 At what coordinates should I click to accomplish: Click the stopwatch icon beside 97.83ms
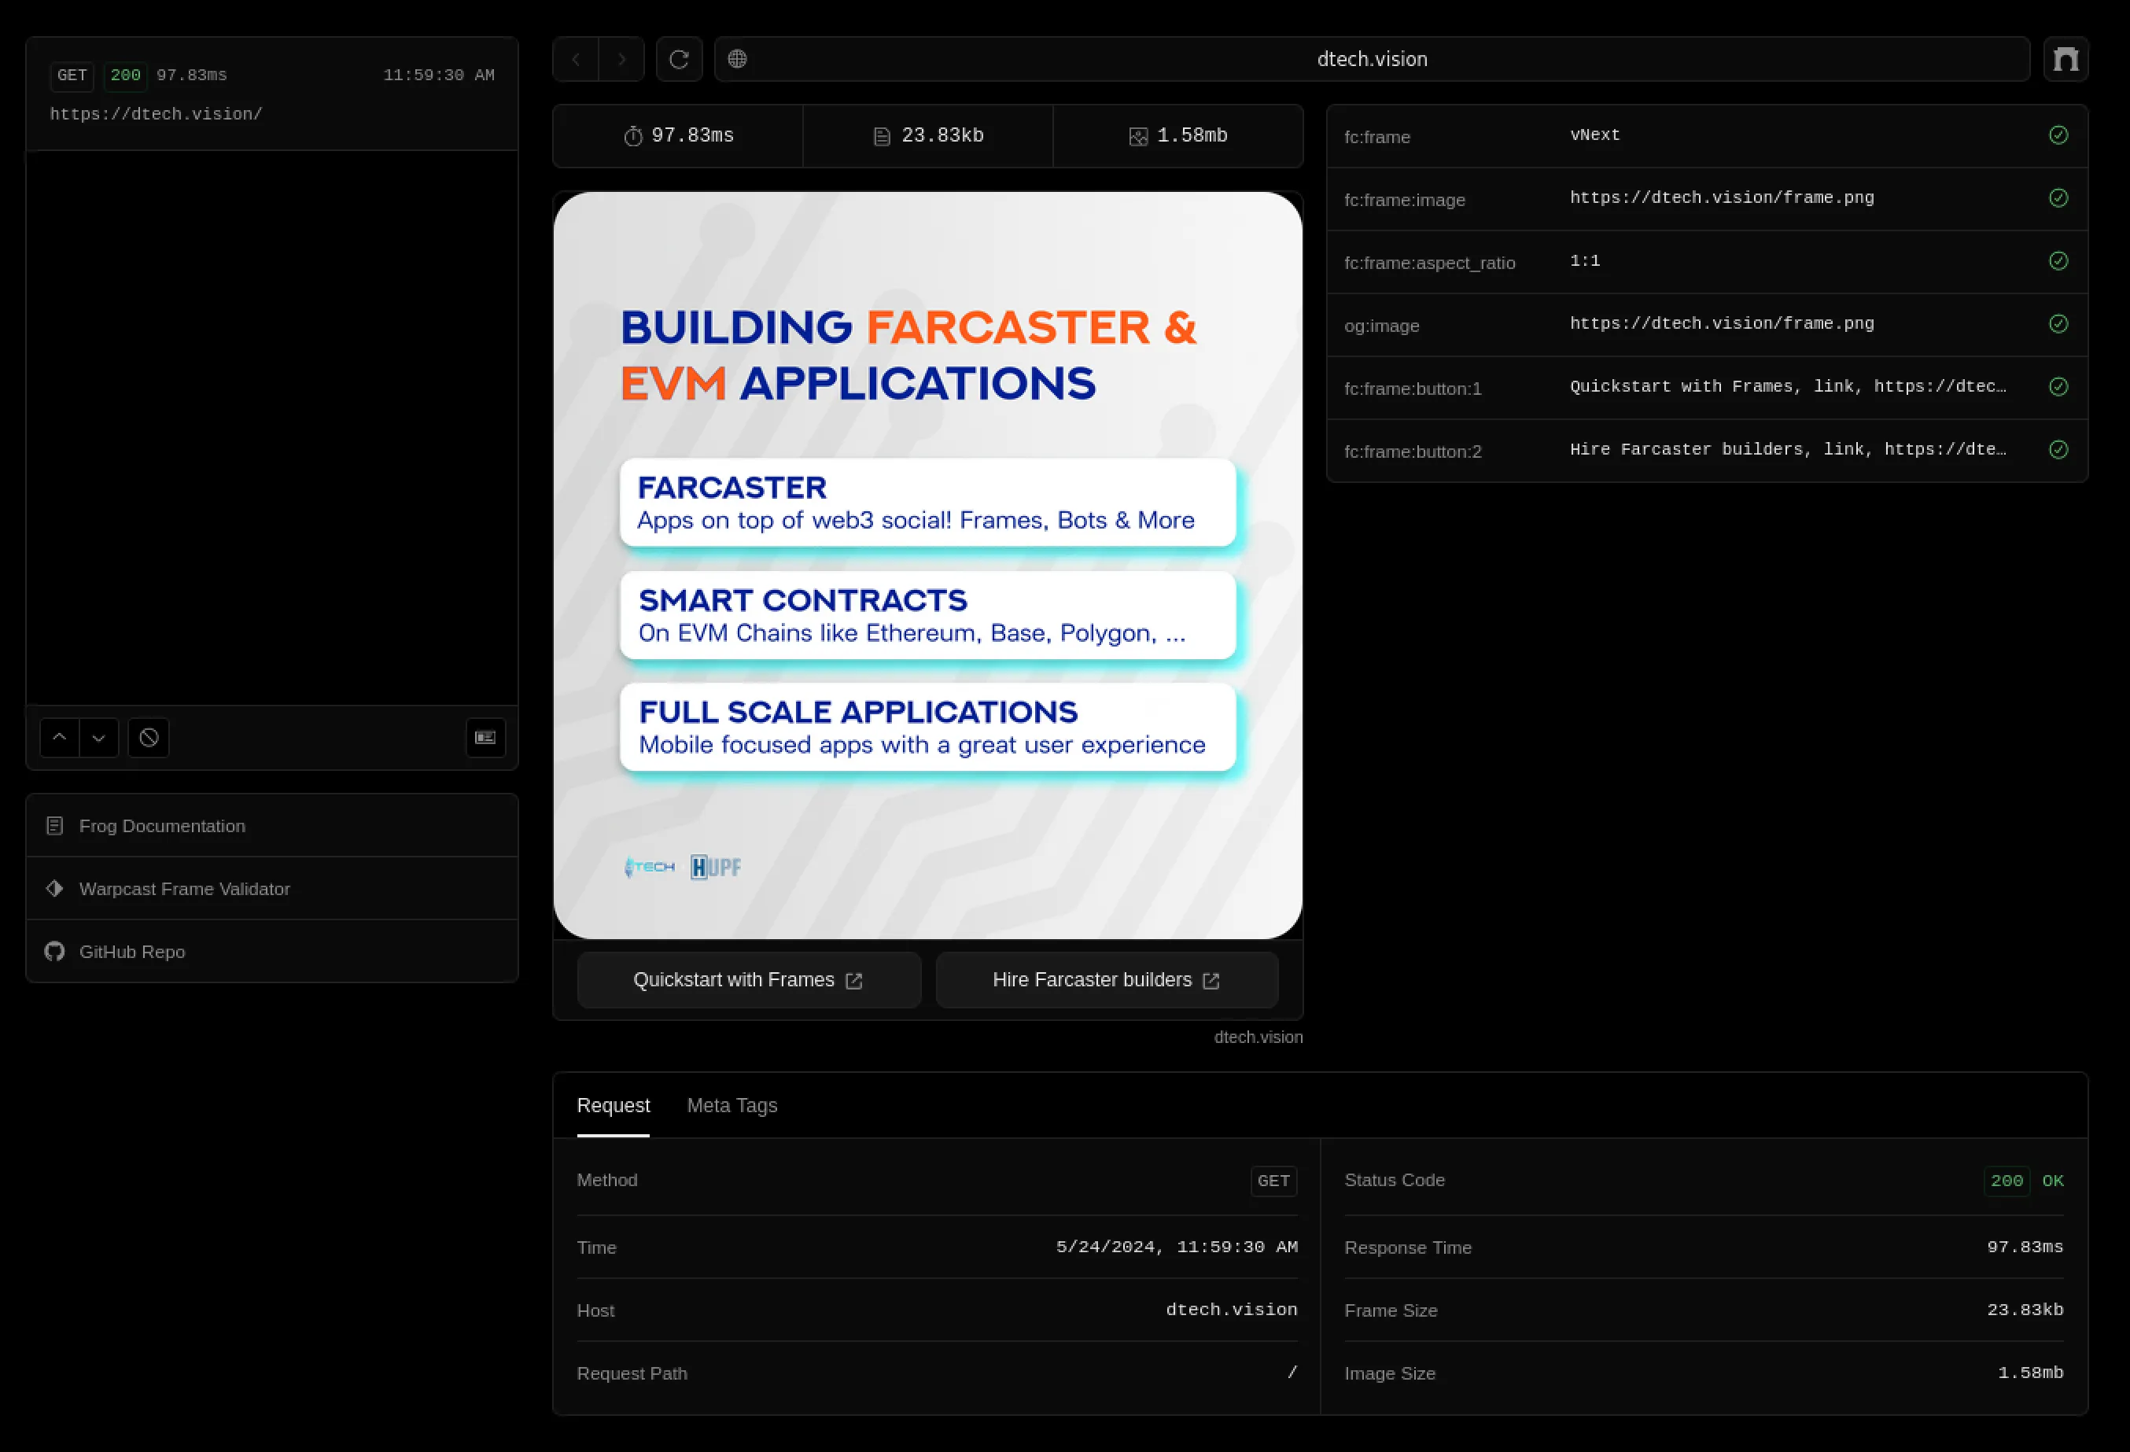[x=632, y=137]
